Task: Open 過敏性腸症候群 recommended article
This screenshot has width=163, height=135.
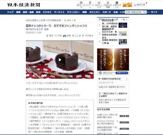Action: coord(107,129)
